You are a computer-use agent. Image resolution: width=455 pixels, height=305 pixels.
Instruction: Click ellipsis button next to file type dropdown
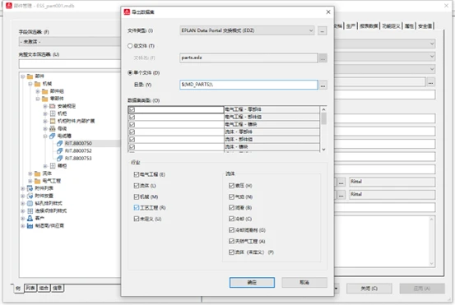[x=323, y=30]
